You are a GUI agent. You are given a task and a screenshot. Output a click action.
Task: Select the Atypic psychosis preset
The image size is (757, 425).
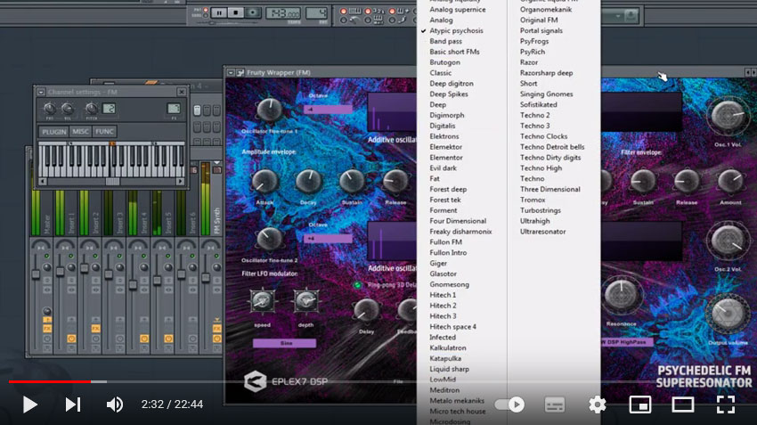[456, 30]
